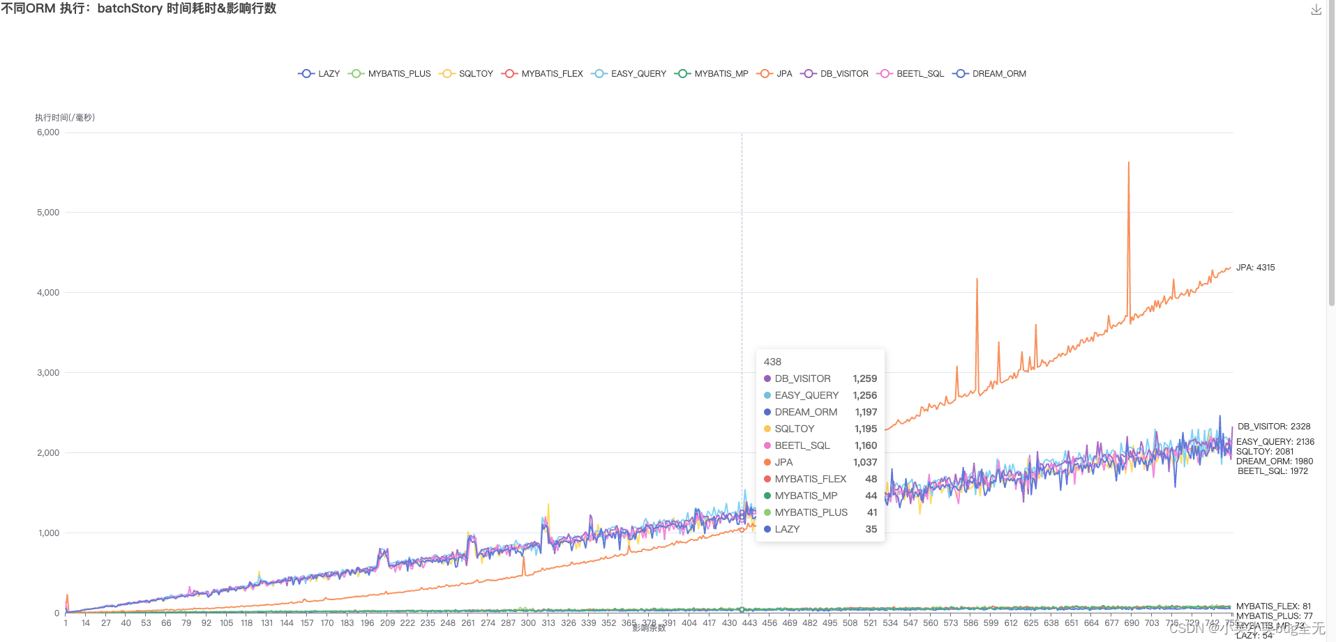
Task: Click the SQLTOY yellow legend marker
Action: [447, 74]
